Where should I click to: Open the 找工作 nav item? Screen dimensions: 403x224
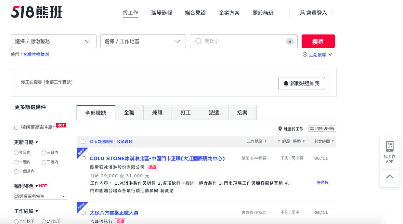pos(131,13)
